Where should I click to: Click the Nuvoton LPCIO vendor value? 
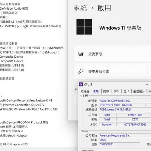(x=107, y=124)
